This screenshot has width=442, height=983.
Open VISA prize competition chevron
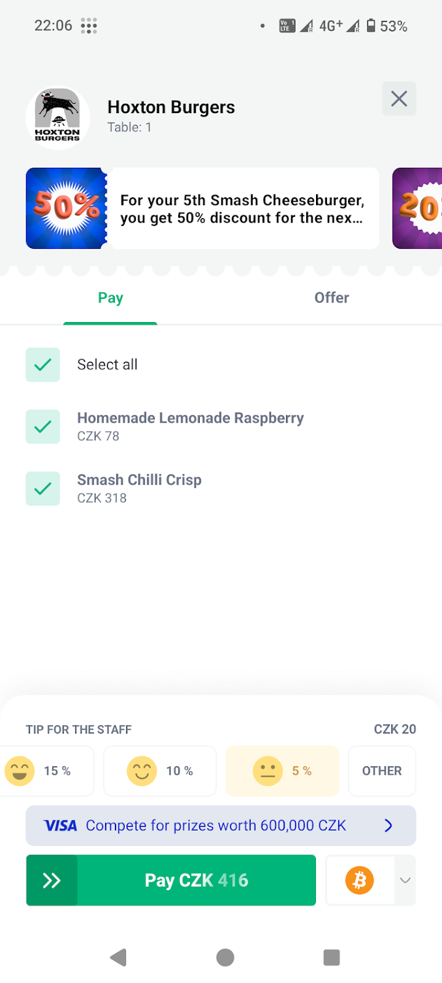pyautogui.click(x=388, y=826)
